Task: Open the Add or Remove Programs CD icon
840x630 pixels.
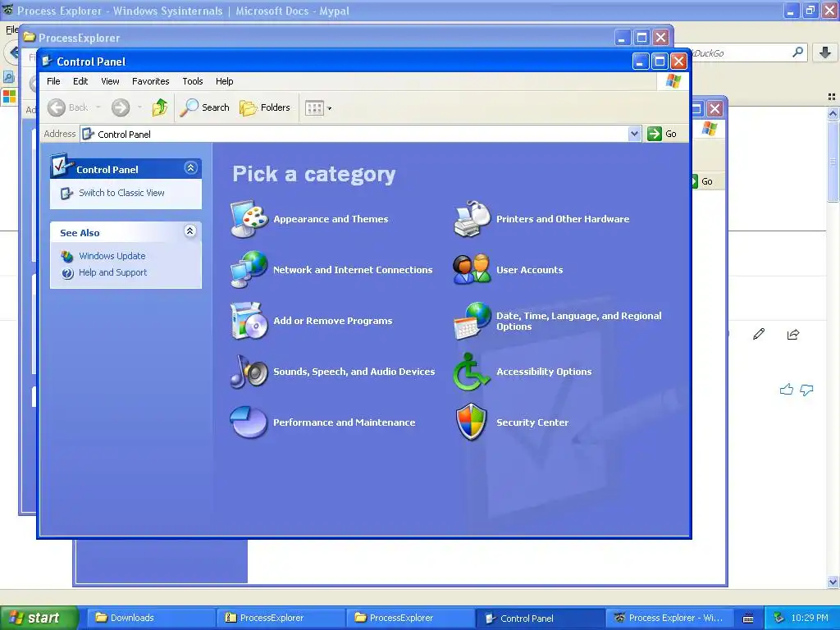Action: [x=249, y=321]
